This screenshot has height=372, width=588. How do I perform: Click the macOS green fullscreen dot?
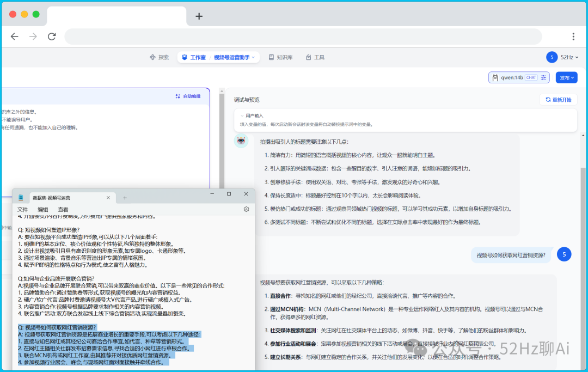point(36,14)
